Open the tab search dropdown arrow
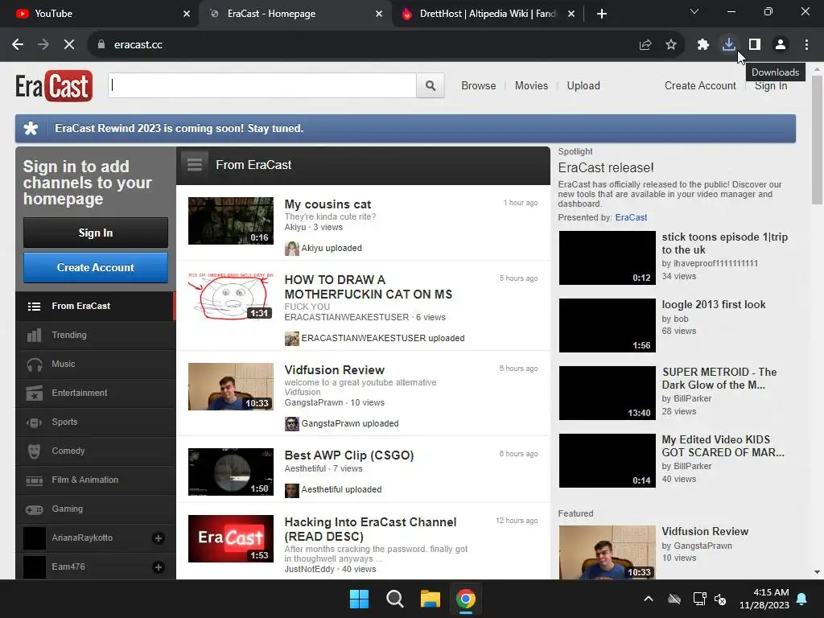Viewport: 824px width, 618px height. [694, 11]
